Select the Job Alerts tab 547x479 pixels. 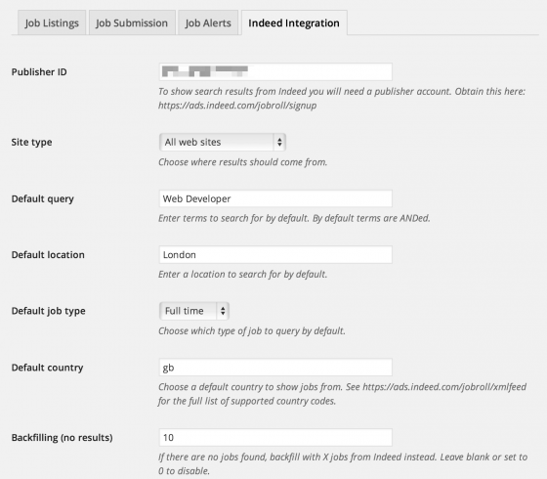click(208, 23)
